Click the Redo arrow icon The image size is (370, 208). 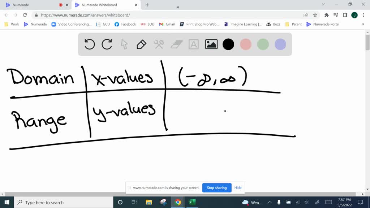click(107, 44)
